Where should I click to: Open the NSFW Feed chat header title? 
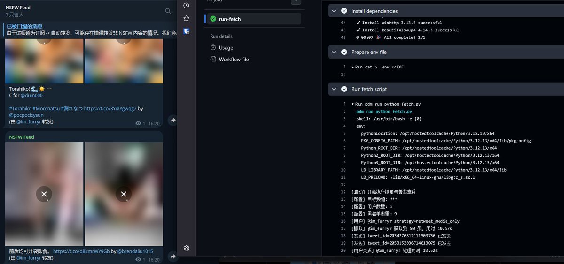click(18, 8)
